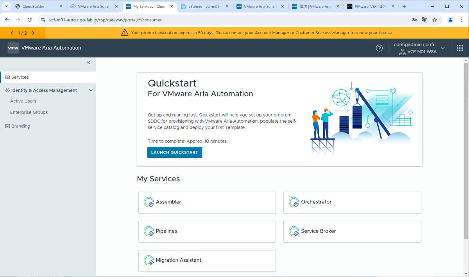Click the browser forward arrow

pyautogui.click(x=18, y=20)
